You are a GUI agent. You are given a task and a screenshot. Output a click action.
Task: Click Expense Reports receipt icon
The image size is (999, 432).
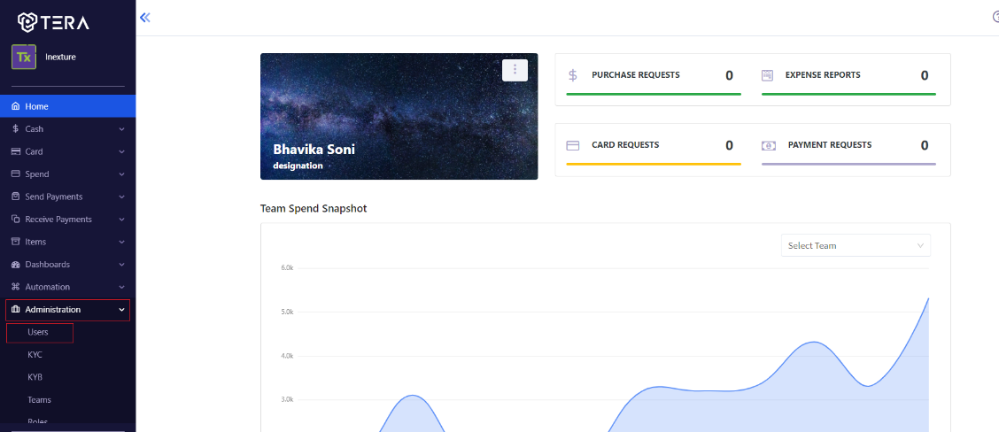point(768,75)
